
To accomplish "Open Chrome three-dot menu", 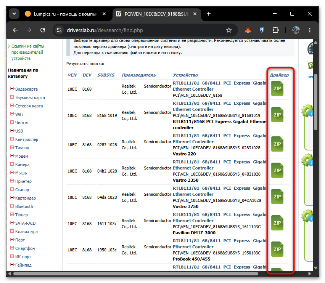I will pyautogui.click(x=310, y=30).
